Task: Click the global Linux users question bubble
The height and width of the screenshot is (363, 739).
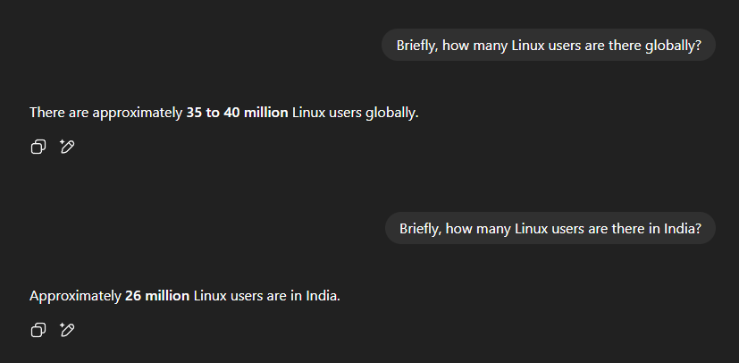Action: pos(549,45)
